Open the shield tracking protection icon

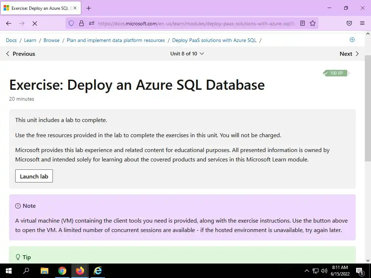click(x=71, y=23)
